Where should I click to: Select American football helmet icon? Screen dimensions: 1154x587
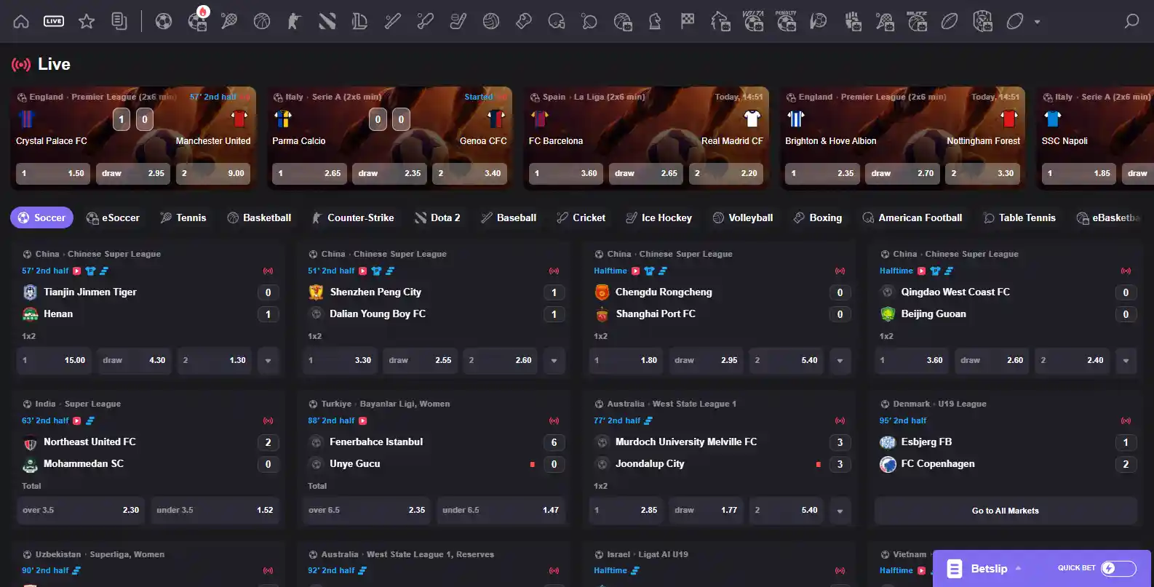557,21
